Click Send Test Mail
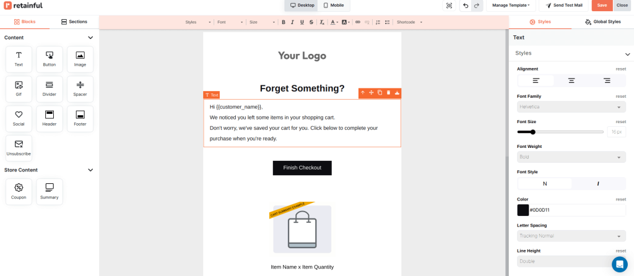This screenshot has width=634, height=276. point(563,6)
